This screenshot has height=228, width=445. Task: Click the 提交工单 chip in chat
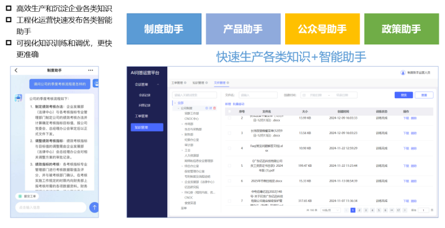click(x=27, y=196)
